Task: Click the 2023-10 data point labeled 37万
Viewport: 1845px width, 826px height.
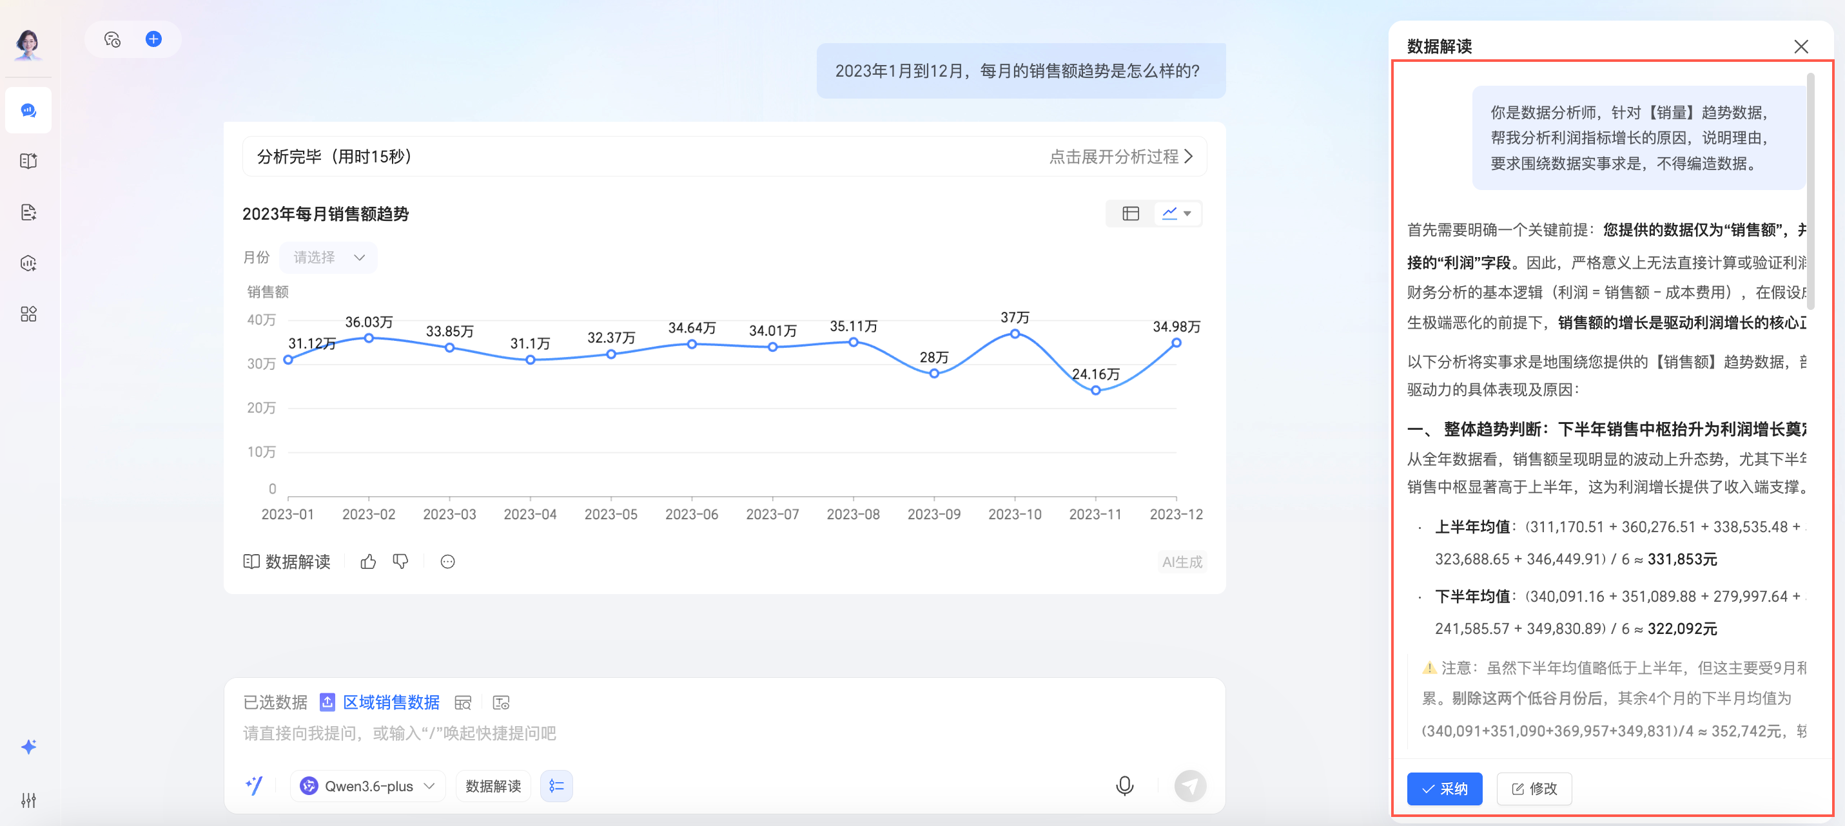Action: [x=1015, y=334]
